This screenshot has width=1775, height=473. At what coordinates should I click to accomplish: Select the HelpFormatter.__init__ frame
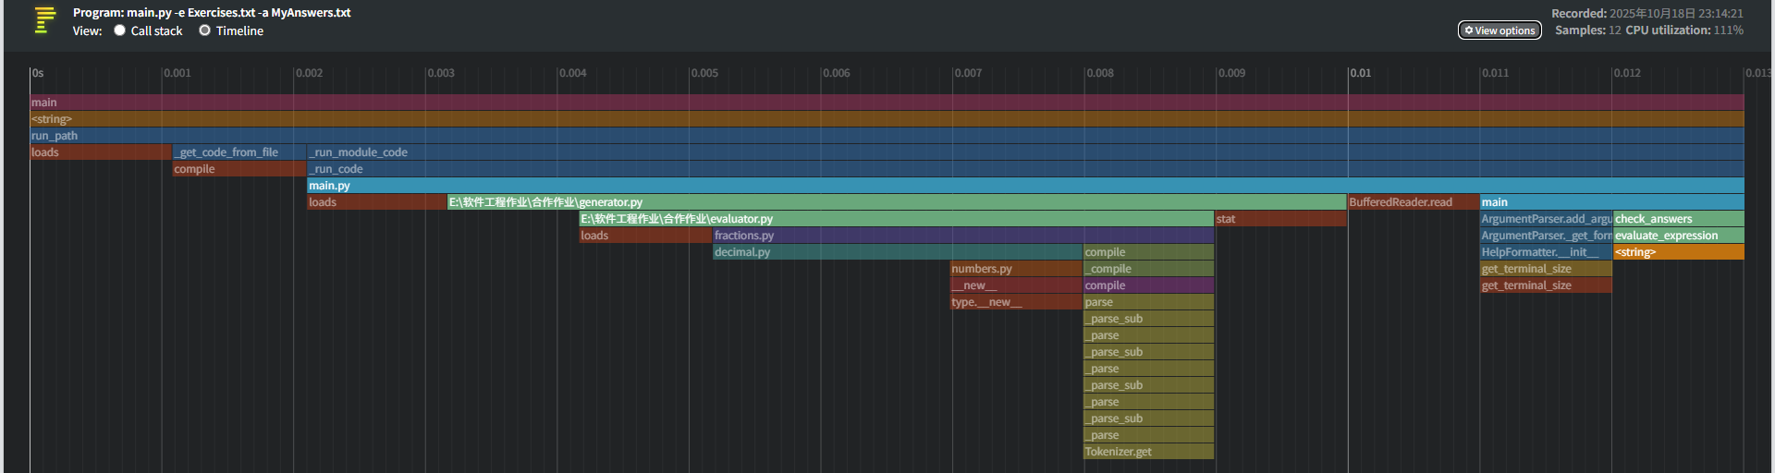[1546, 252]
